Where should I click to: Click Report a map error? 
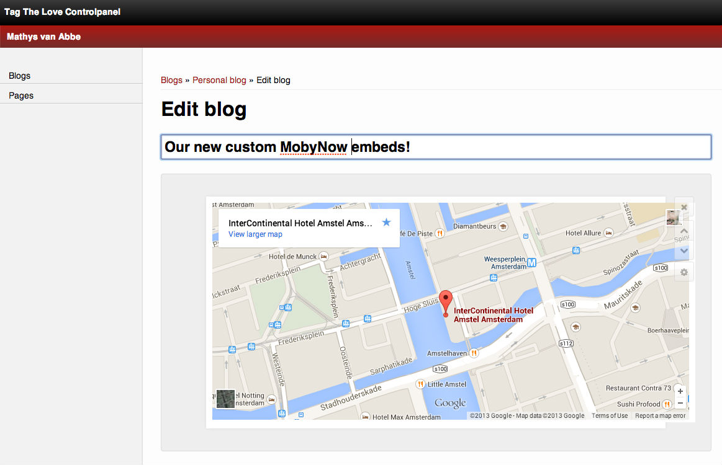[x=660, y=415]
